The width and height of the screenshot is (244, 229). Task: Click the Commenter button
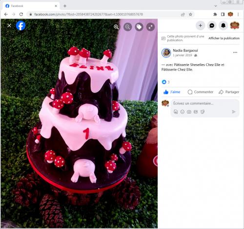point(201,92)
